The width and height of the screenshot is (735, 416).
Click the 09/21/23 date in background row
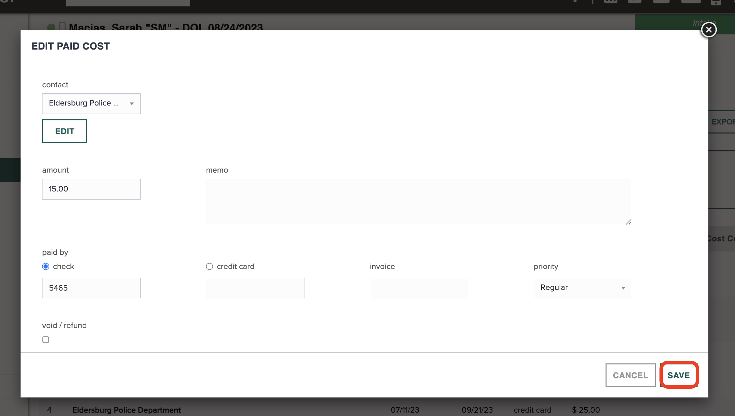[x=477, y=410]
